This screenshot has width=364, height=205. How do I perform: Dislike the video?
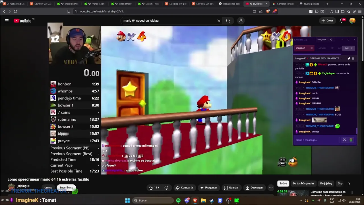(x=167, y=188)
